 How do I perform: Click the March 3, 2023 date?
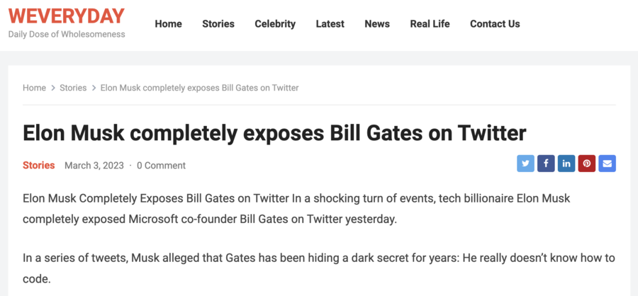[94, 166]
